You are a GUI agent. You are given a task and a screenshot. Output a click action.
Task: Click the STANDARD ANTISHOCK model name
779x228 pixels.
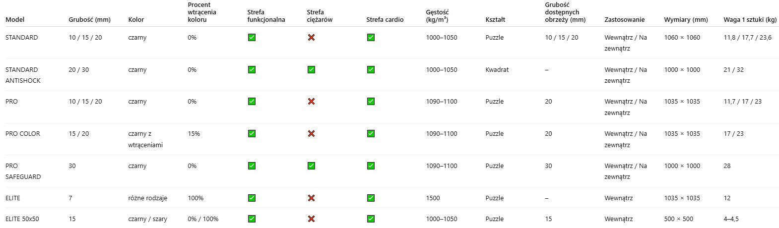pyautogui.click(x=23, y=75)
